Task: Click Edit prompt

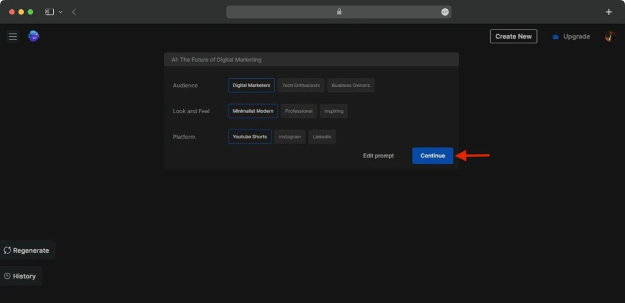Action: [378, 156]
